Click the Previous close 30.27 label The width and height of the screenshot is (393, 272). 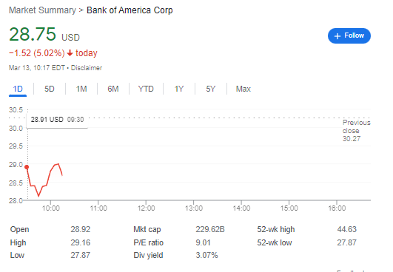coord(356,131)
